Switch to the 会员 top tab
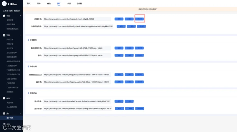The image size is (237, 132). 69,3
